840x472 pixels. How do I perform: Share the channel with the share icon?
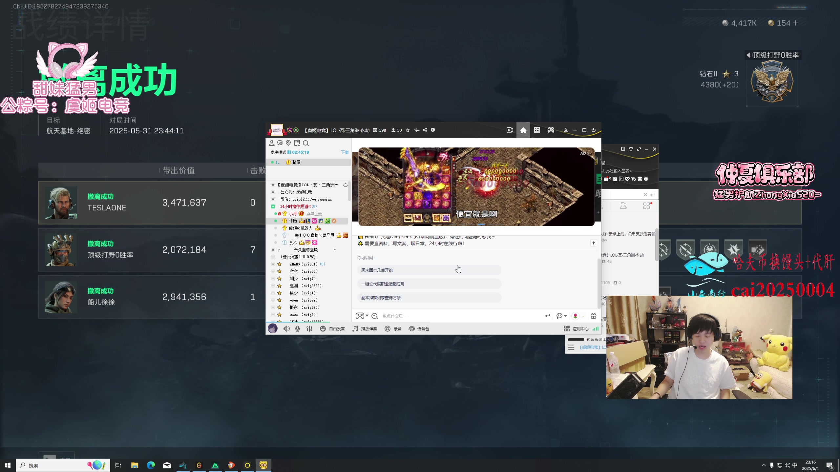tap(425, 130)
